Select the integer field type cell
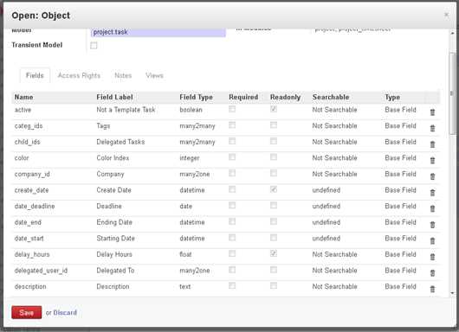Screen dimensions: 459x332 coord(190,158)
